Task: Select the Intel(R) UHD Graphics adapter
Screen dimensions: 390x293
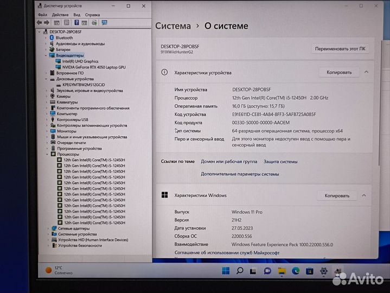Action: click(x=80, y=61)
